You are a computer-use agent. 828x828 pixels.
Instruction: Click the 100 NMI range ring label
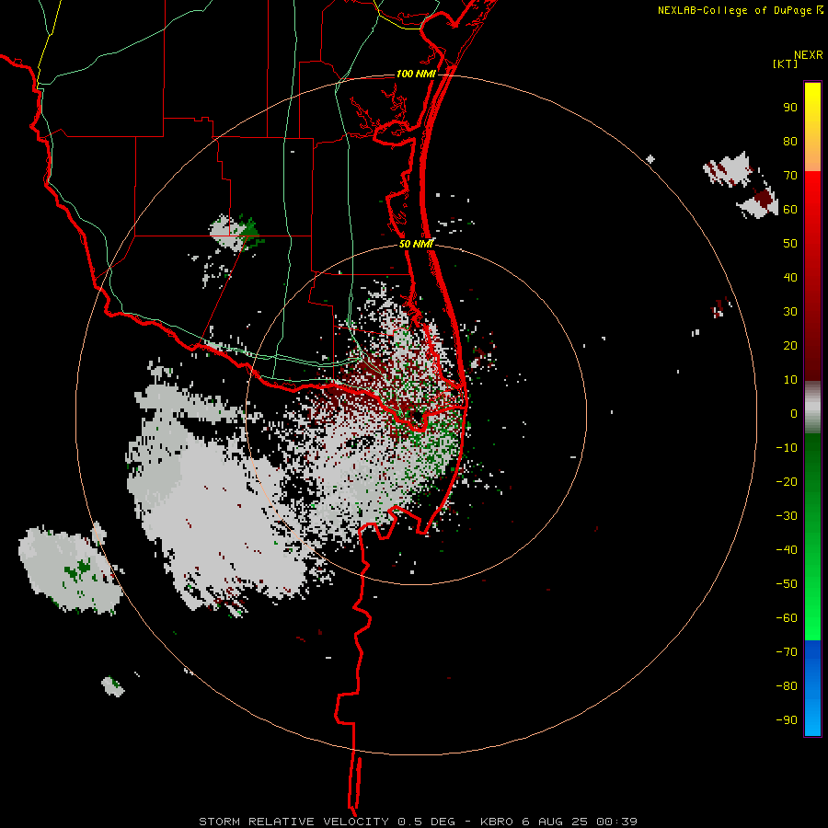pyautogui.click(x=416, y=74)
